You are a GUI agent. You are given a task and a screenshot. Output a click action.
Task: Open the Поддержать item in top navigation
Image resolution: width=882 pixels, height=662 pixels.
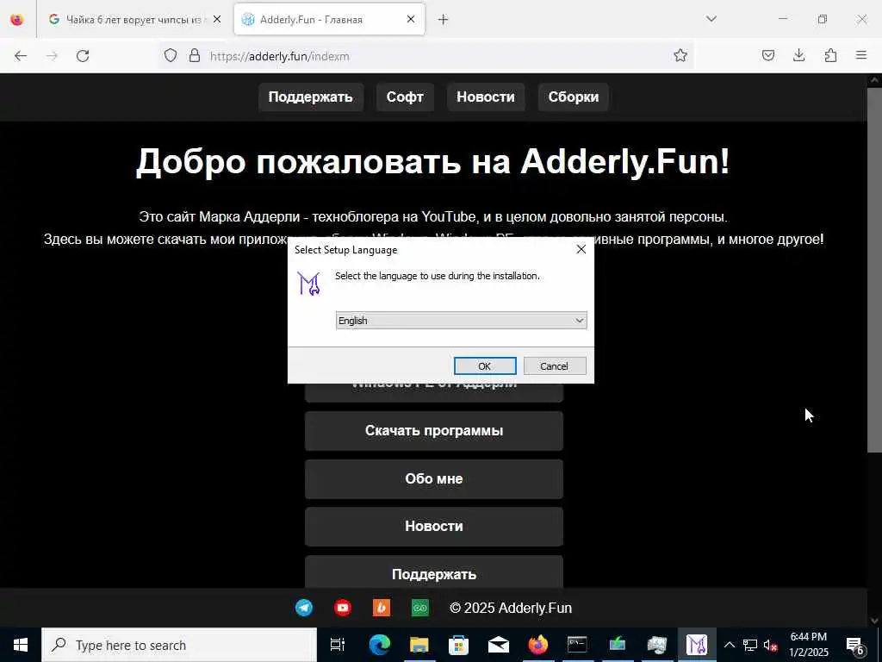pyautogui.click(x=310, y=97)
